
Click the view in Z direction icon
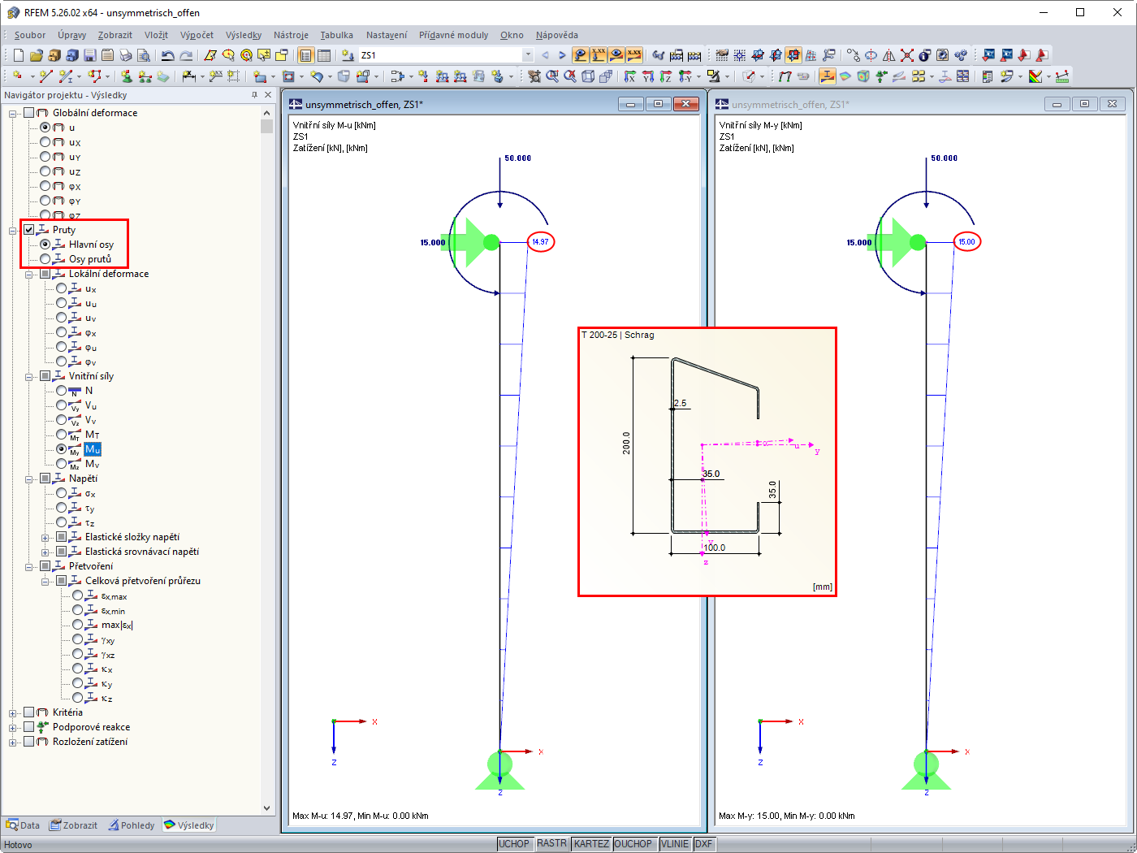[665, 76]
